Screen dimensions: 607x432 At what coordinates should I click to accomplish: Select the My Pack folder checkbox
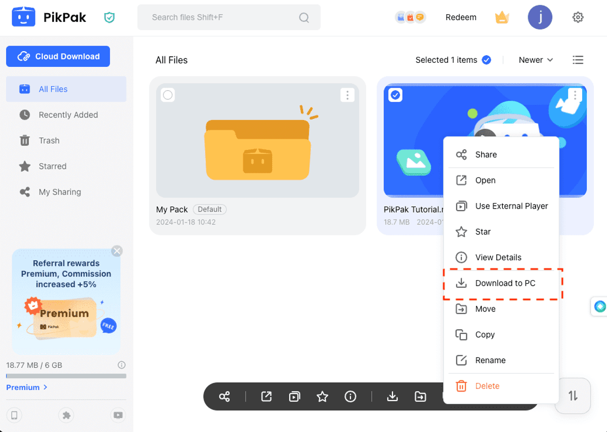point(168,95)
